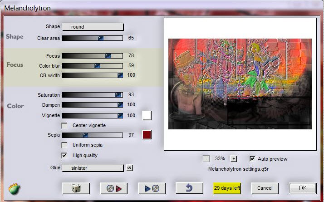This screenshot has height=202, width=324.
Task: Click the Saturation value 93
Action: tap(131, 94)
